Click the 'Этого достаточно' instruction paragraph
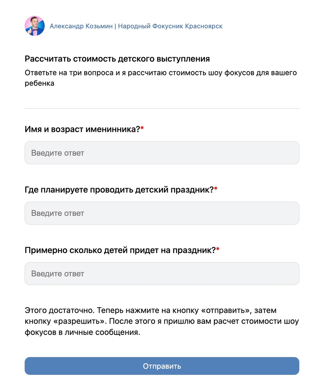Image resolution: width=314 pixels, height=384 pixels. click(162, 321)
